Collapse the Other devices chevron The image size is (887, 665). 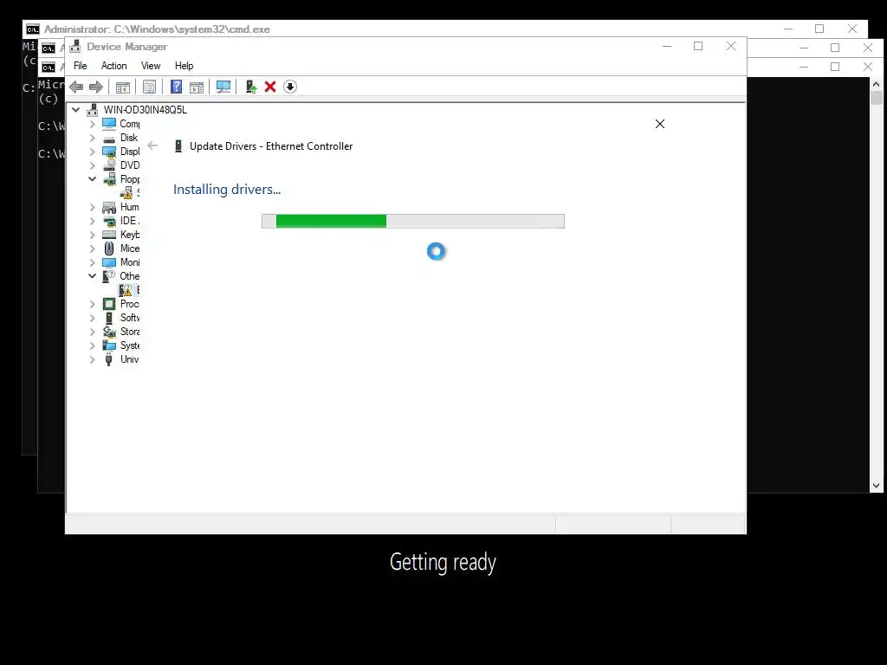pos(92,276)
